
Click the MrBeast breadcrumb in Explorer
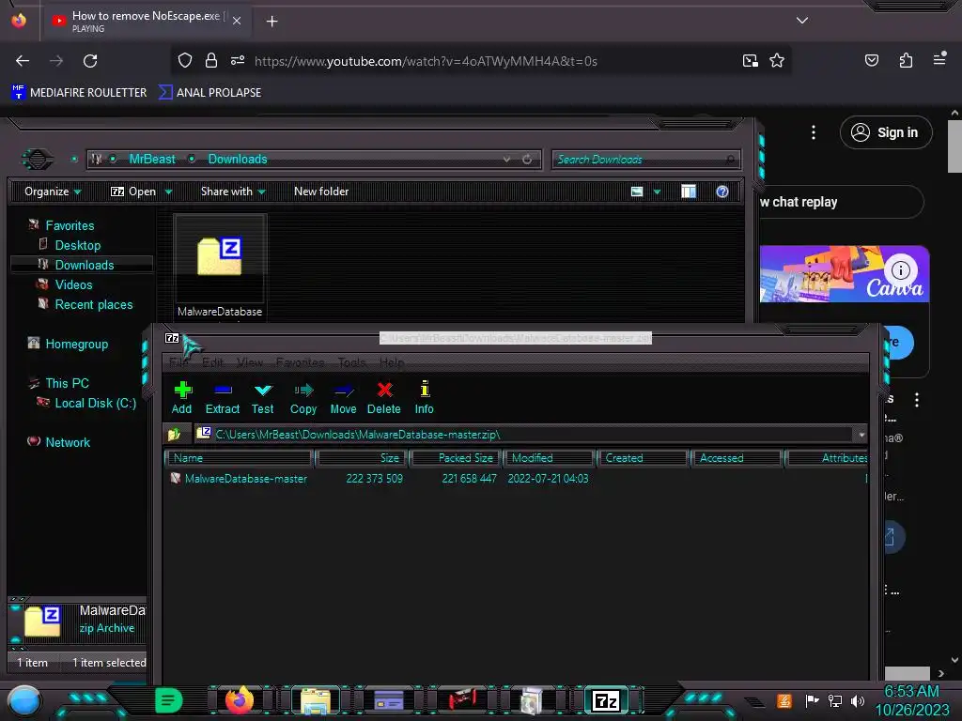[x=152, y=160]
